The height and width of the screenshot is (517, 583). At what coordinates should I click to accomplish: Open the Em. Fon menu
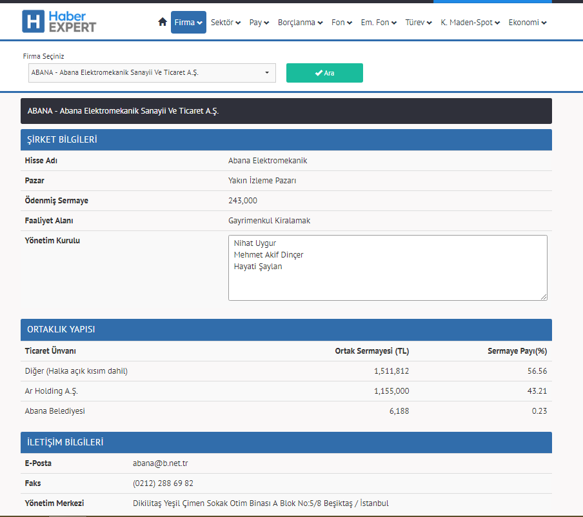click(379, 23)
